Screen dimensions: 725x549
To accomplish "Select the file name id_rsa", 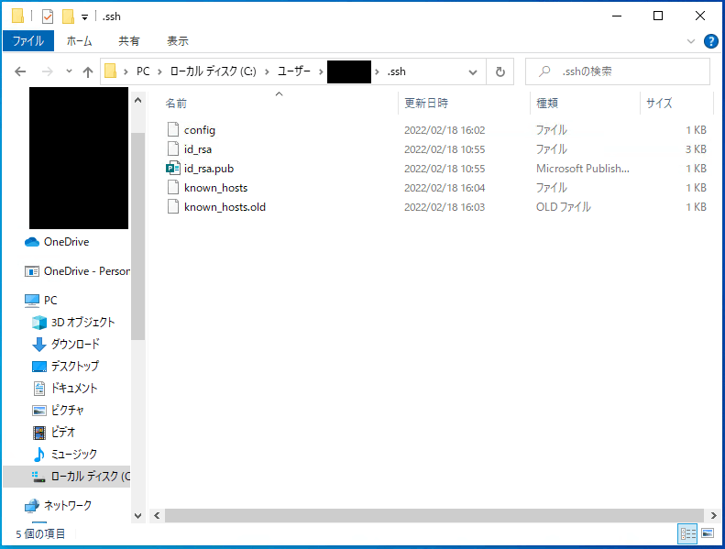I will click(x=198, y=149).
